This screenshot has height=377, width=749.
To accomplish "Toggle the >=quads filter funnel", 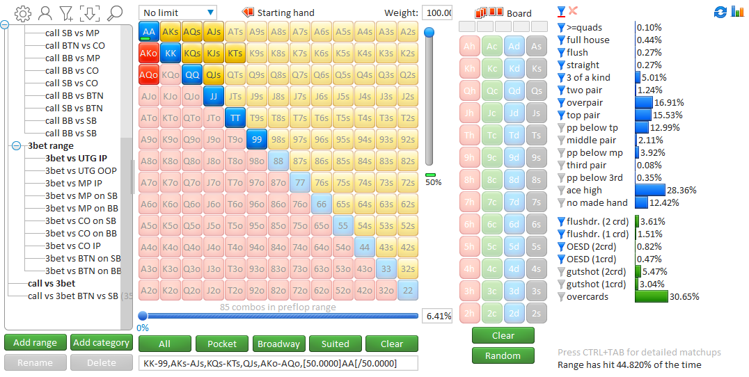I will [562, 28].
